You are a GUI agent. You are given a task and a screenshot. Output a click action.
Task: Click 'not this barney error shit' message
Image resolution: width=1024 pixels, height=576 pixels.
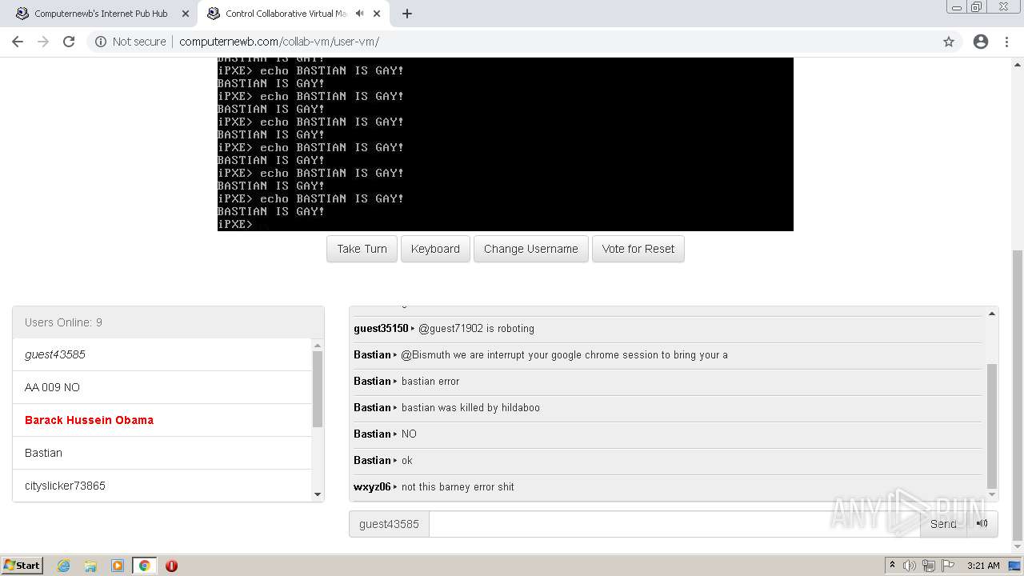[x=458, y=486]
